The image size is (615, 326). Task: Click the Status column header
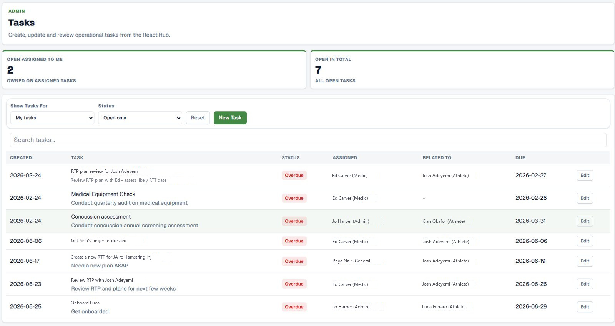tap(291, 158)
